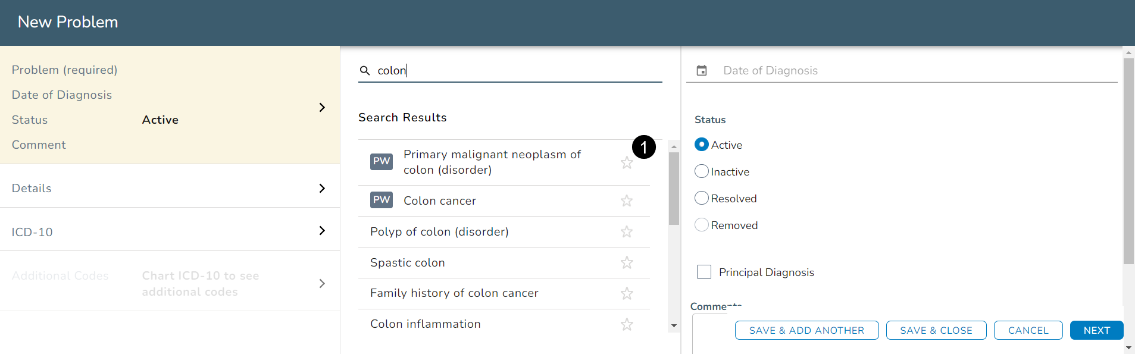Click the search results scrollbar down arrow
The height and width of the screenshot is (354, 1135).
[674, 325]
